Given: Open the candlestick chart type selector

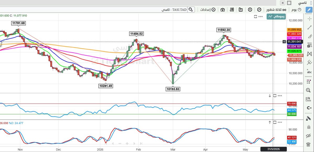Looking at the screenshot, I should tap(241, 10).
